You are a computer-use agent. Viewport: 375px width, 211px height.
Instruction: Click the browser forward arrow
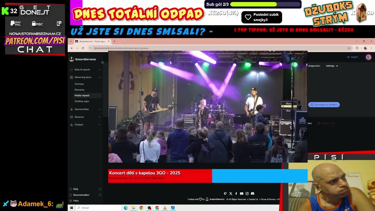coord(77,48)
